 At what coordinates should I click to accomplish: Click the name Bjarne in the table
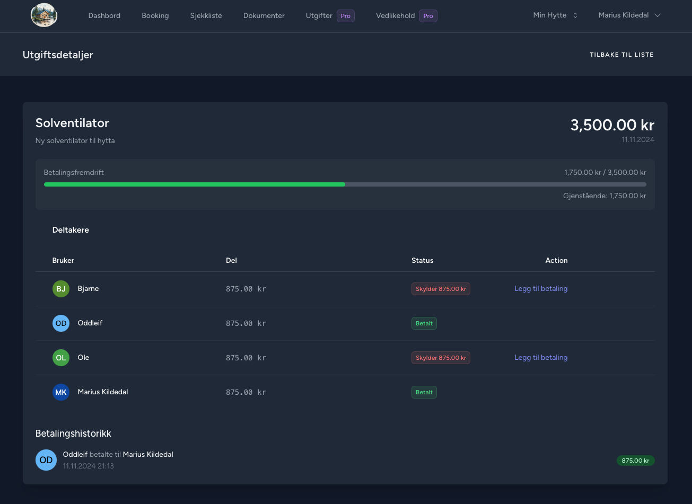tap(88, 289)
